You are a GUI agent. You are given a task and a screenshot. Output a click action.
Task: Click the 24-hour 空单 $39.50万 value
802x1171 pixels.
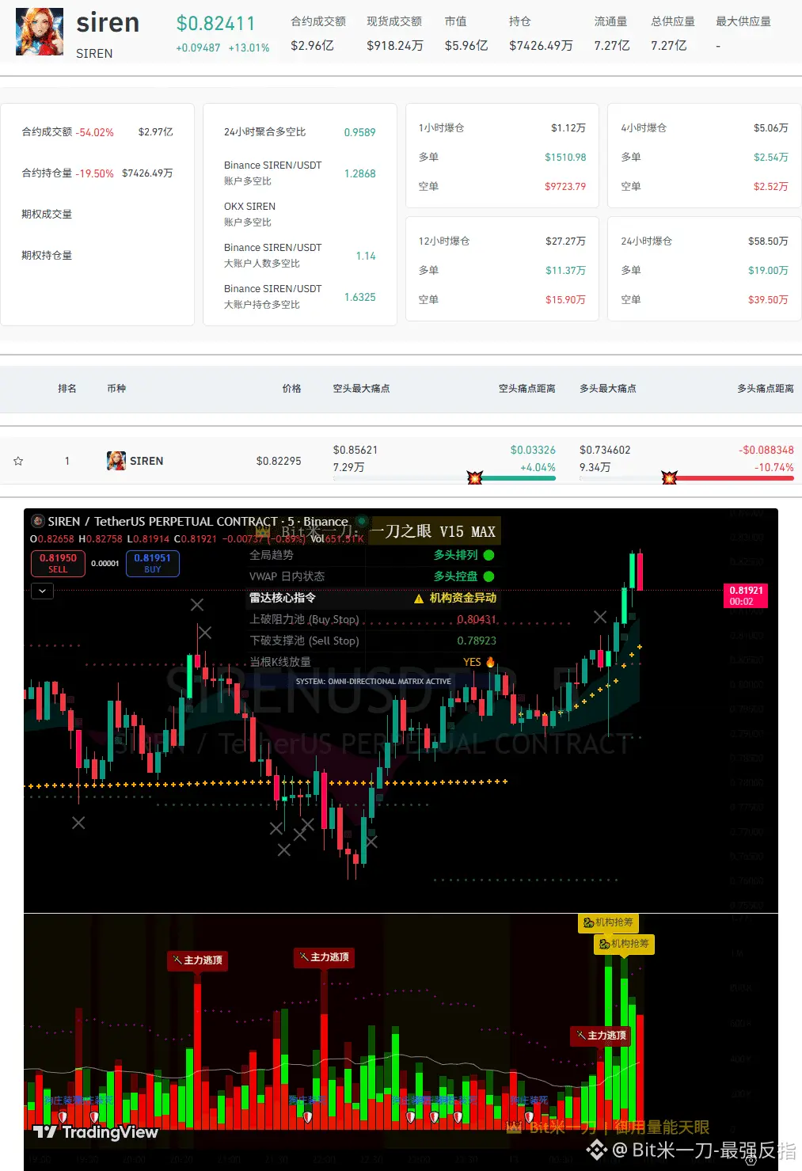pos(768,299)
